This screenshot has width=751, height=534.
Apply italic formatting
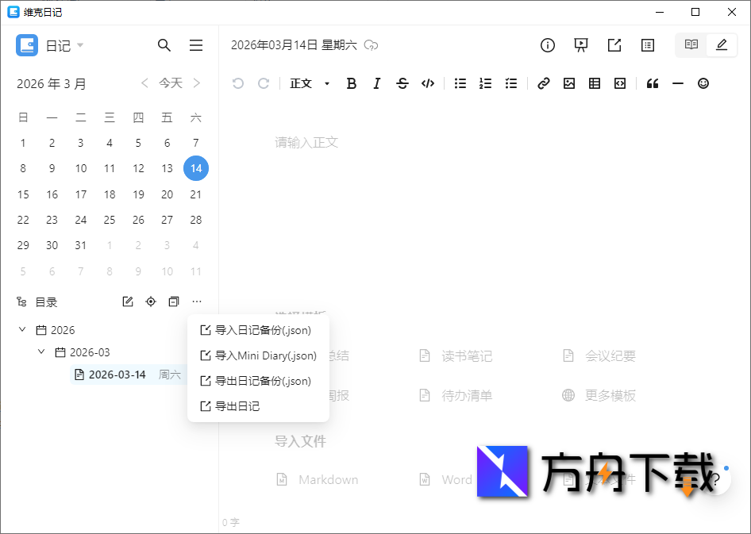point(376,83)
